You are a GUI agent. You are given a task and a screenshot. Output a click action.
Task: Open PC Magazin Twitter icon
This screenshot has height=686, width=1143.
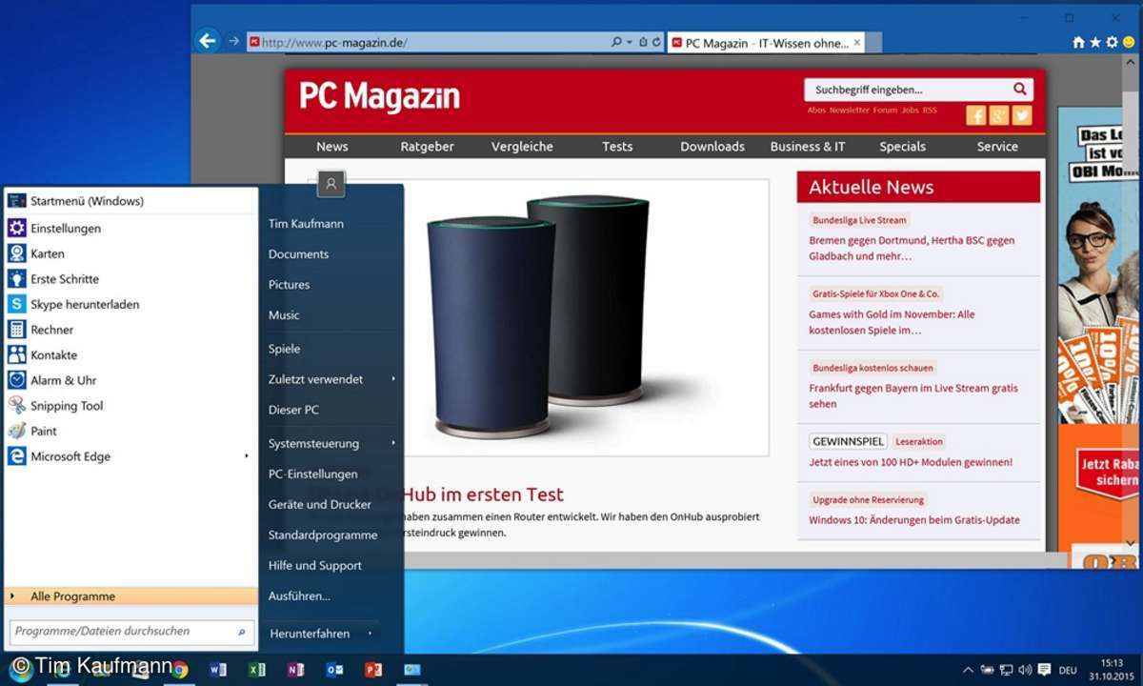[1022, 115]
